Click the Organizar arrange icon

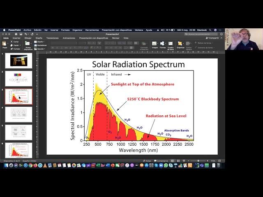180,44
